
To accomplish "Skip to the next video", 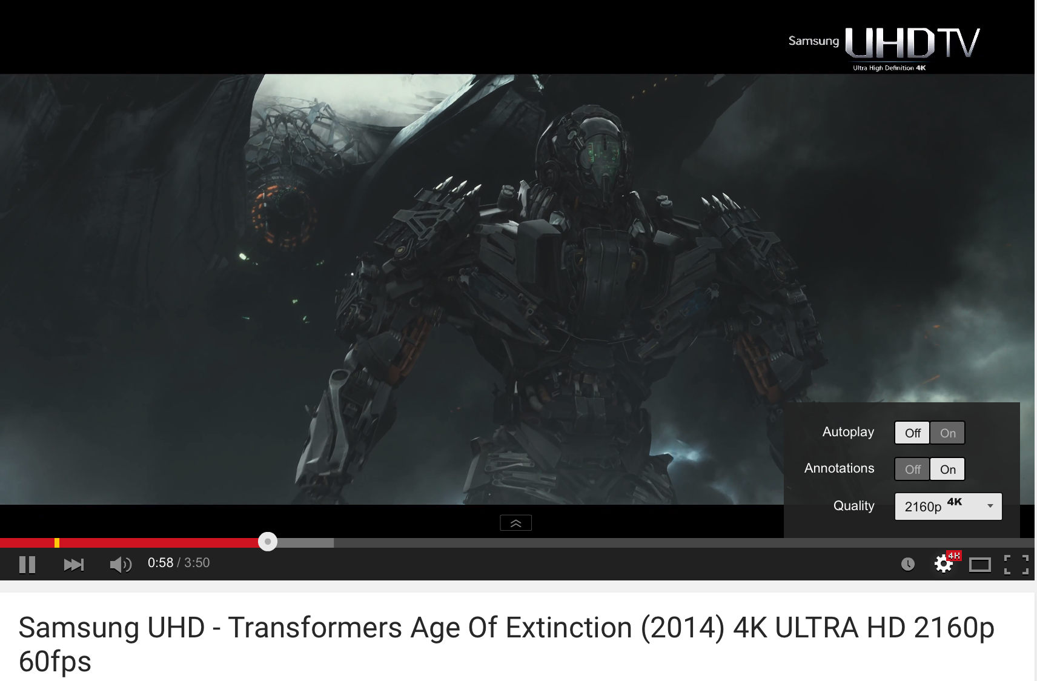I will pyautogui.click(x=74, y=565).
